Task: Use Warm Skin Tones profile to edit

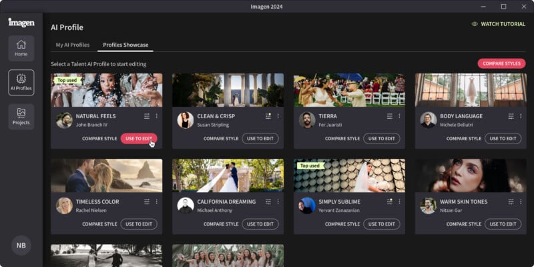Action: pyautogui.click(x=503, y=224)
